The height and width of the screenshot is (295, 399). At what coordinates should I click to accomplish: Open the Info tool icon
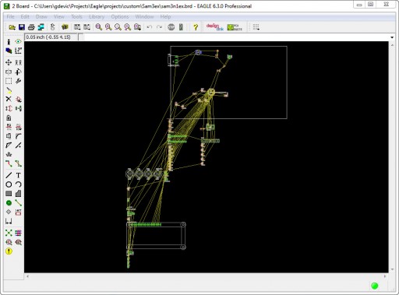(9, 42)
